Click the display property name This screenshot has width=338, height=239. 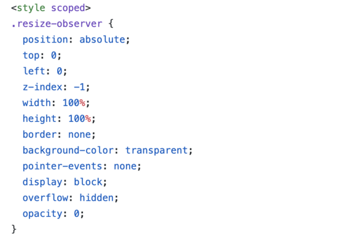pos(42,182)
